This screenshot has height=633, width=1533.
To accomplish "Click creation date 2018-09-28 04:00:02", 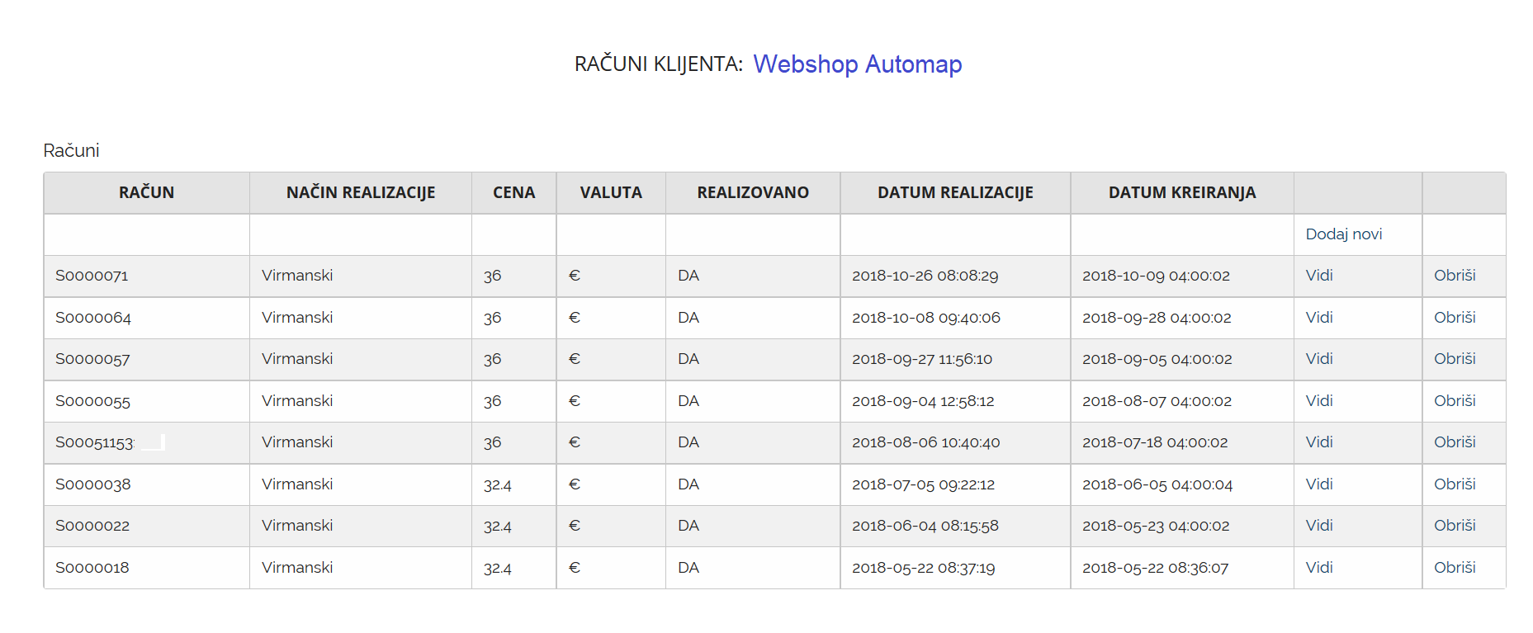I will click(1157, 318).
